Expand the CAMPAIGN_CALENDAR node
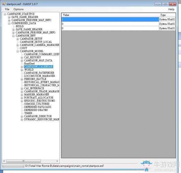This screenshot has height=173, width=181. pyautogui.click(x=22, y=67)
